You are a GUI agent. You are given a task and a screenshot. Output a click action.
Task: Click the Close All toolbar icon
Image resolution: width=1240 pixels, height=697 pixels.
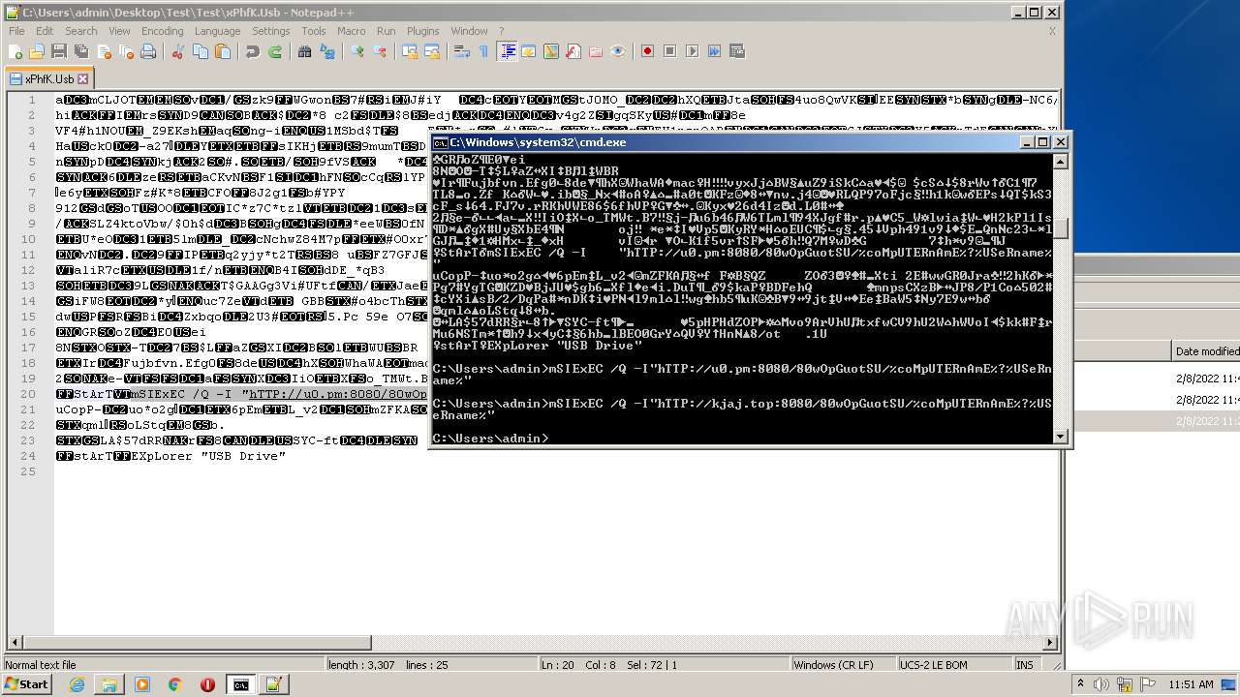tap(126, 51)
